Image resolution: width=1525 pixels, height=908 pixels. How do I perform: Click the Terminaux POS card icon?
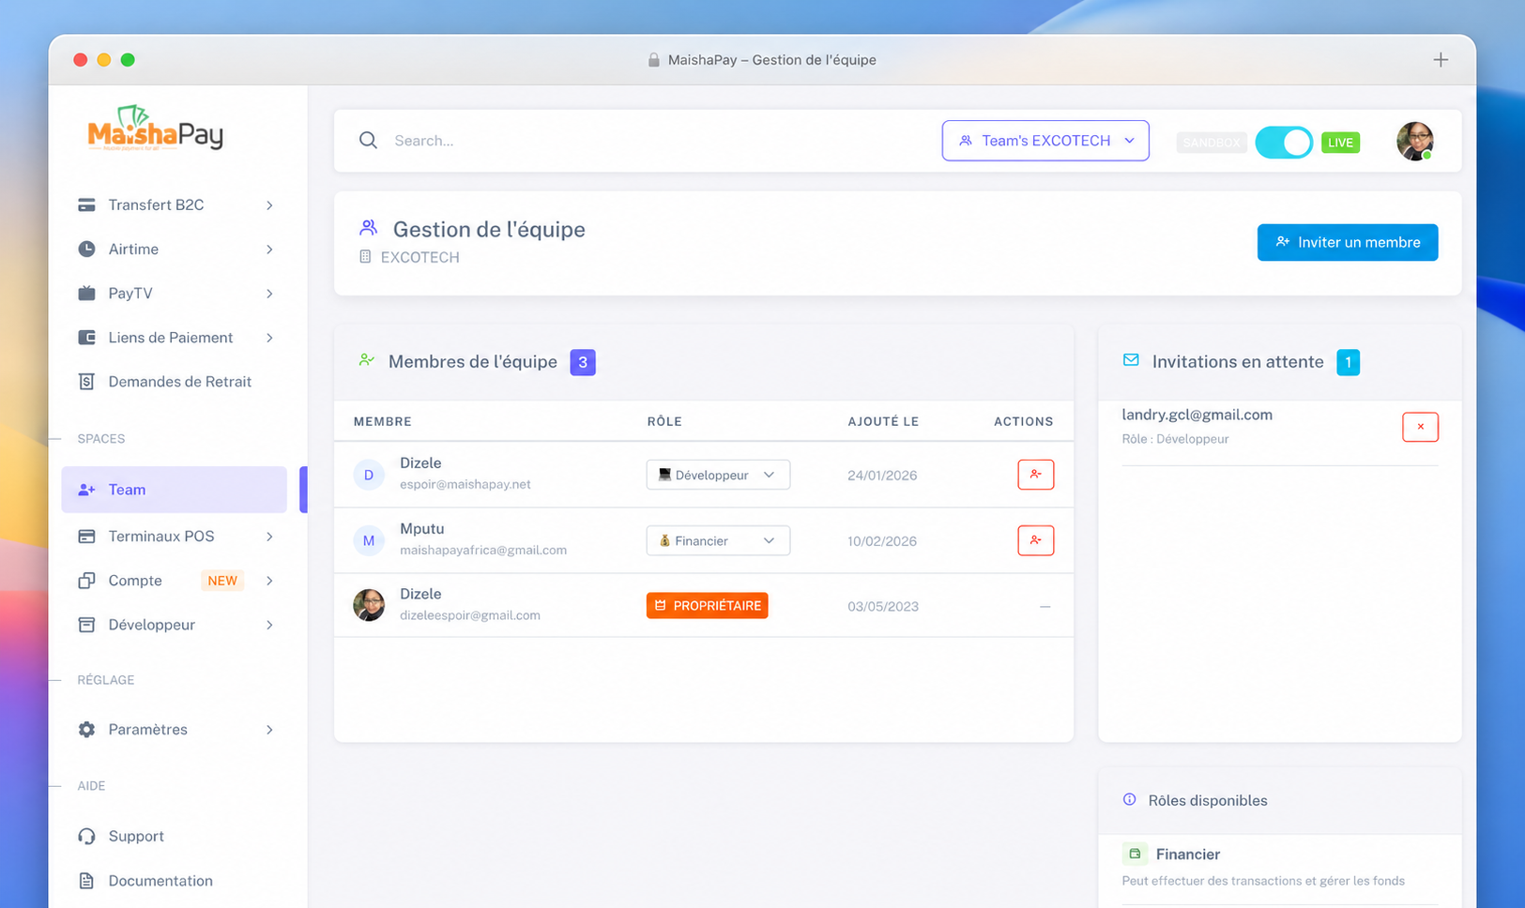[86, 537]
